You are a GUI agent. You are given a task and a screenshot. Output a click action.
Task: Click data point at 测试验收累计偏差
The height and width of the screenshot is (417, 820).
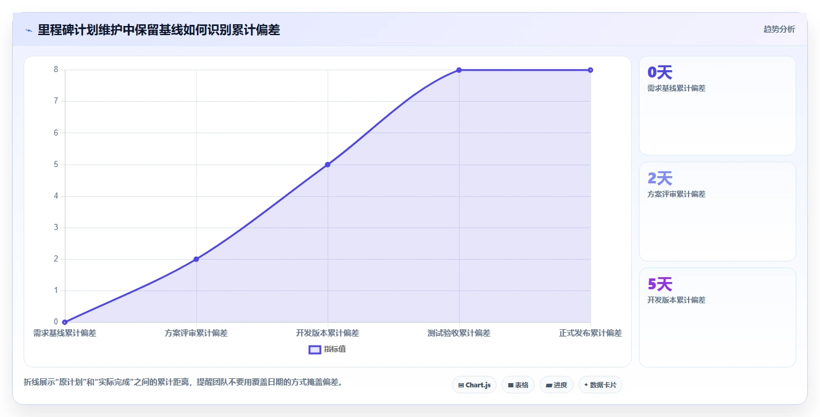coord(459,70)
